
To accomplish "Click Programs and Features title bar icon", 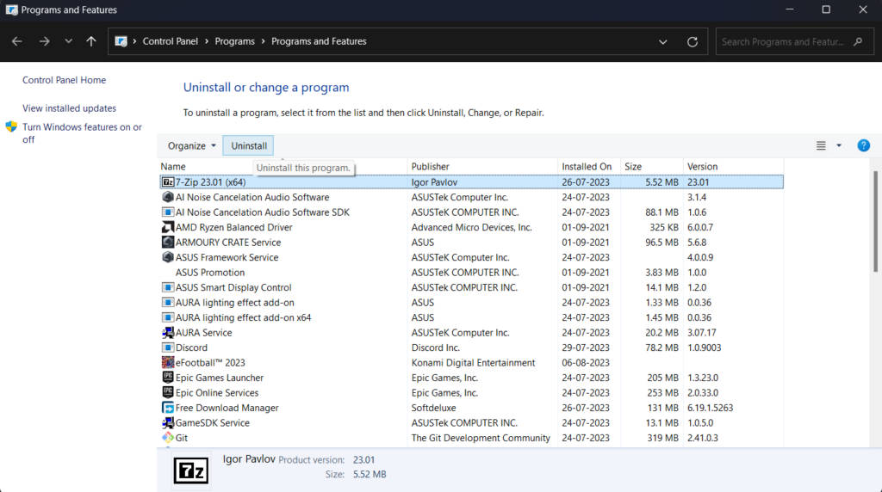I will (x=11, y=9).
